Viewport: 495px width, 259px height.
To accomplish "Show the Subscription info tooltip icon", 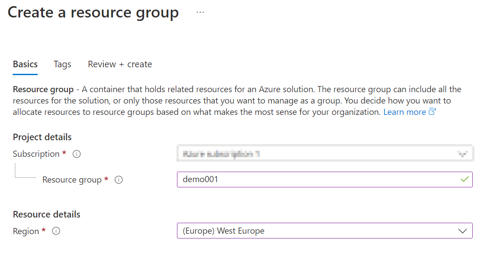I will coord(77,154).
